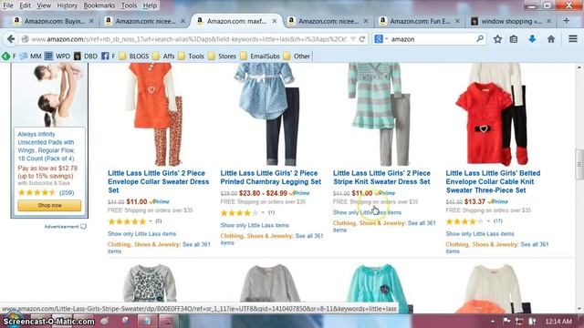Click the system tray clock 12:14 AM

[x=558, y=321]
